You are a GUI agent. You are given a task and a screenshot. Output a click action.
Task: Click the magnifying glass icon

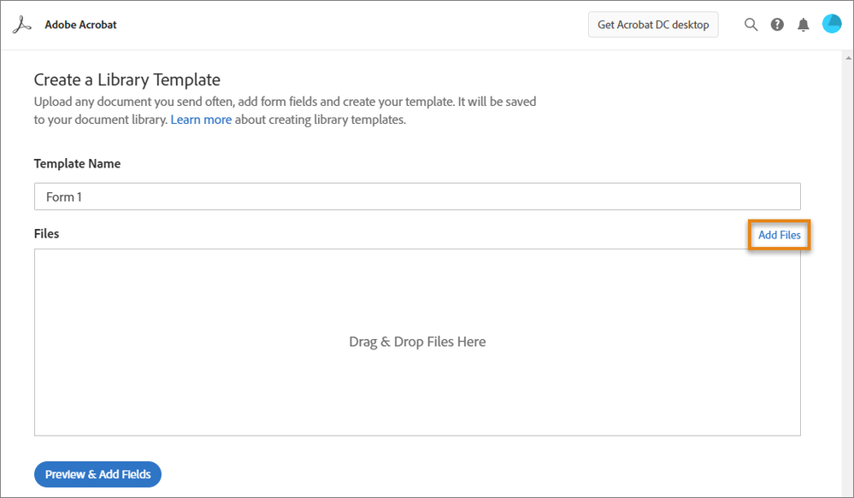tap(751, 24)
